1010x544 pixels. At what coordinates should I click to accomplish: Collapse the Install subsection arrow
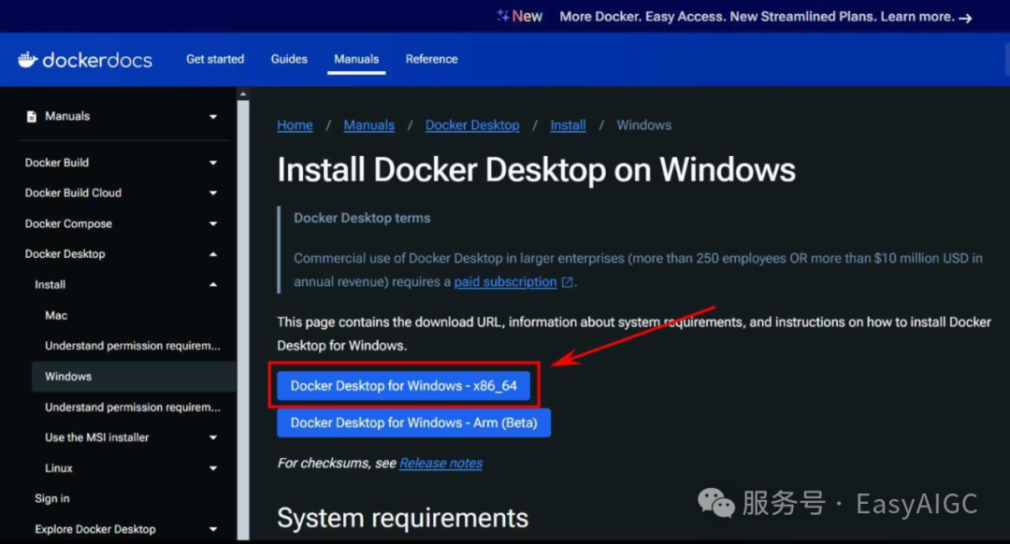tap(213, 284)
